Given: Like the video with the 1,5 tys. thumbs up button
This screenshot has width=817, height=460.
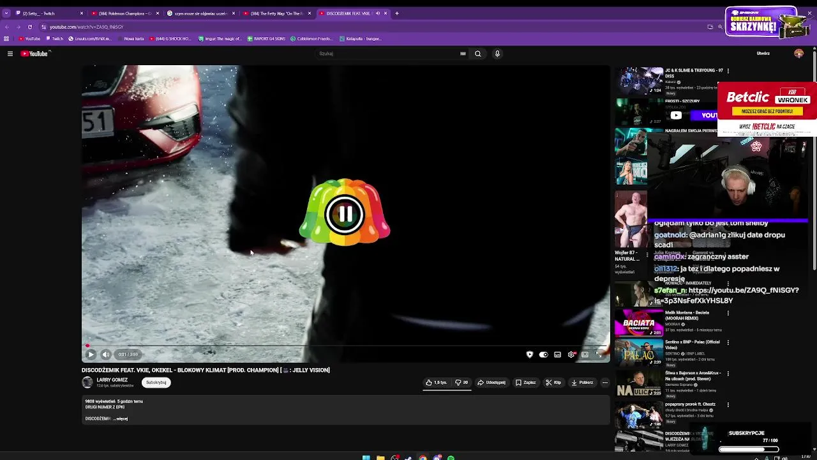Looking at the screenshot, I should pyautogui.click(x=437, y=383).
